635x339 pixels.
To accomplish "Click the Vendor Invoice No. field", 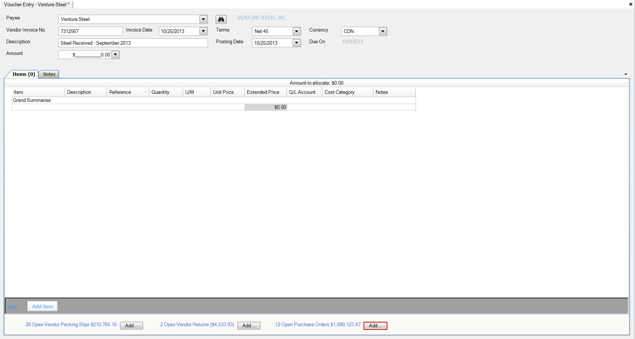I will coord(91,31).
